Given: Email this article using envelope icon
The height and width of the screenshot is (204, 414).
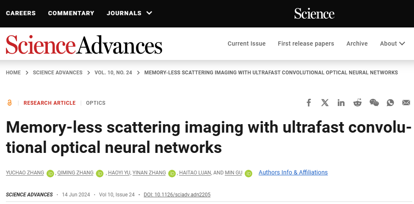Looking at the screenshot, I should [406, 103].
